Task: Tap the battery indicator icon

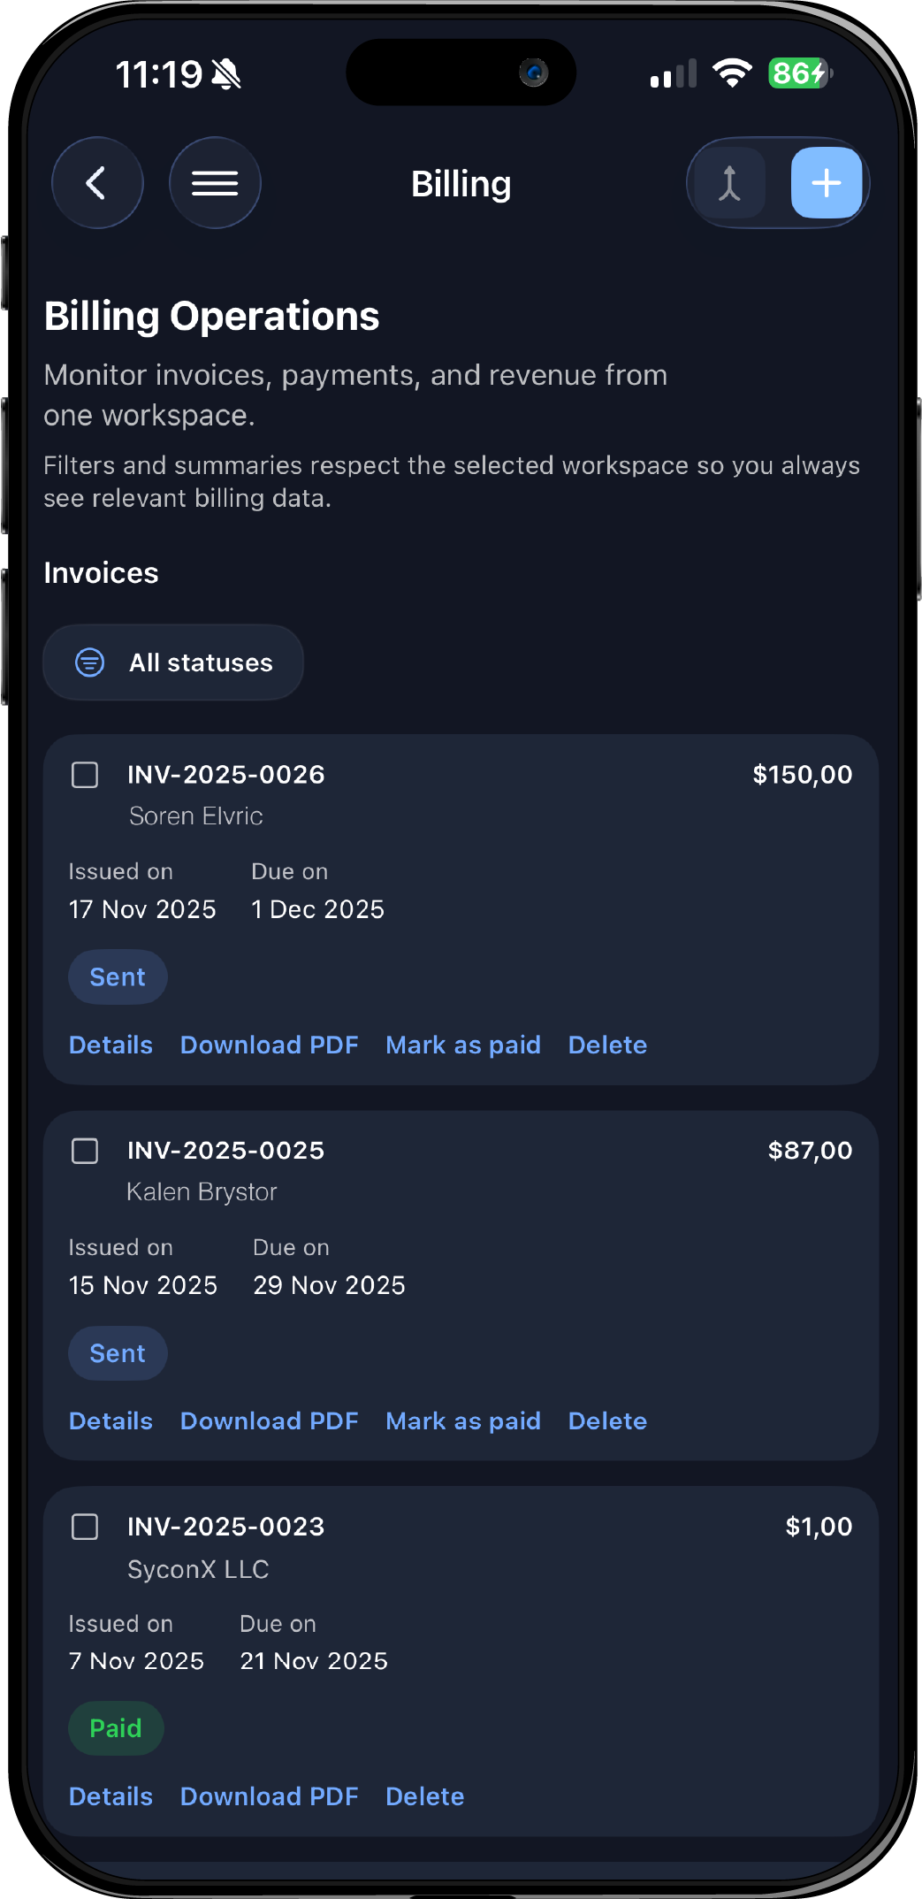Action: 799,73
